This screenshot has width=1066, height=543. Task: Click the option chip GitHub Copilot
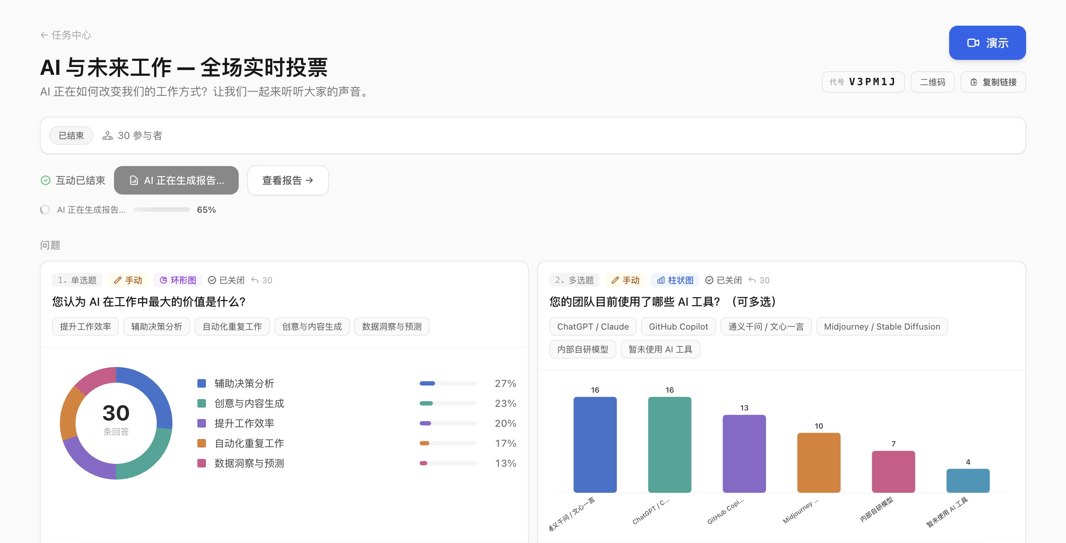(x=678, y=326)
